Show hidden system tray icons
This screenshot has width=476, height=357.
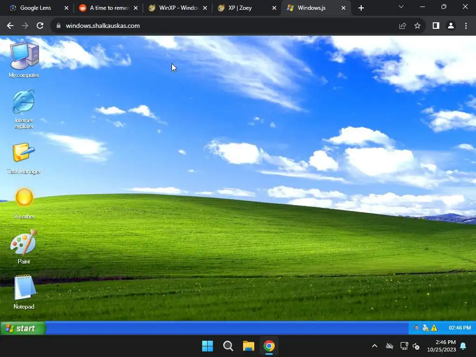point(375,346)
